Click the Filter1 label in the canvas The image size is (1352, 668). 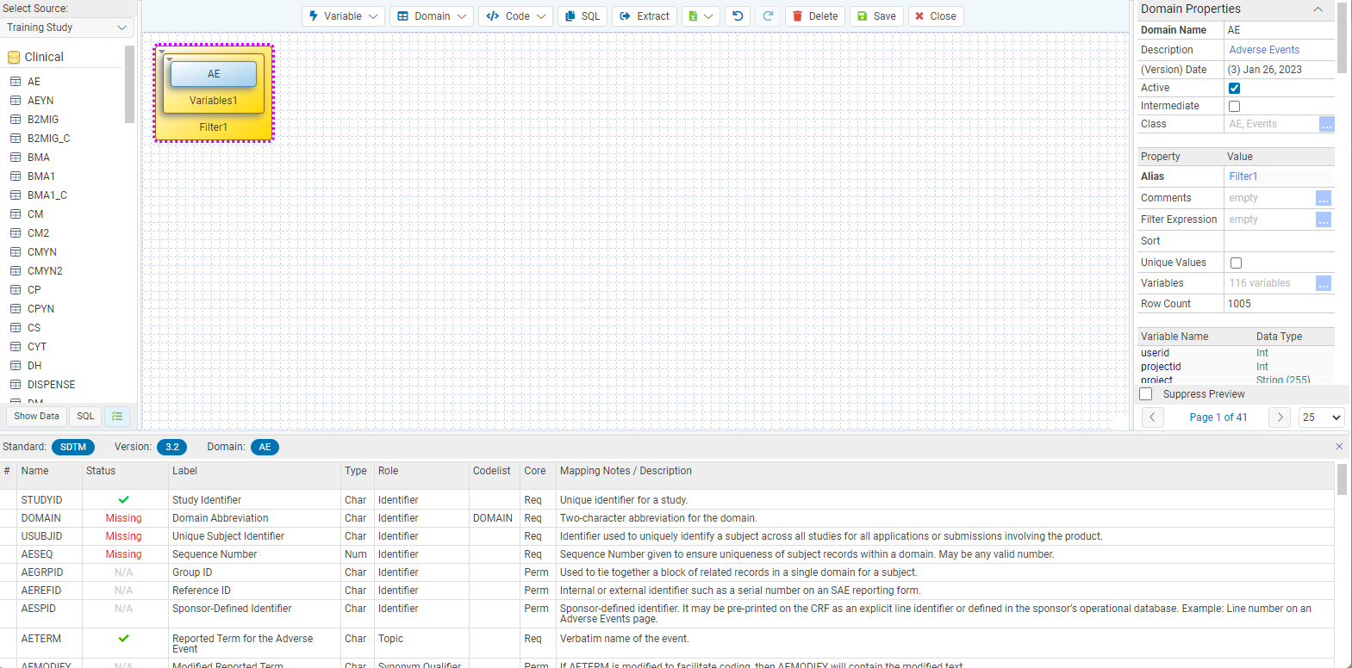coord(214,127)
